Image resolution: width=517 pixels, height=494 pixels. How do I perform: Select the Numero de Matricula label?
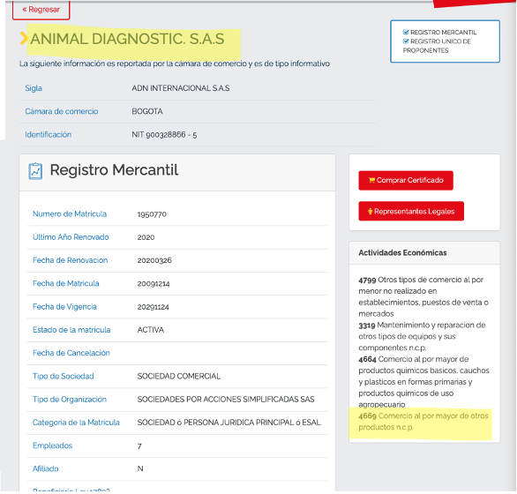tap(70, 214)
